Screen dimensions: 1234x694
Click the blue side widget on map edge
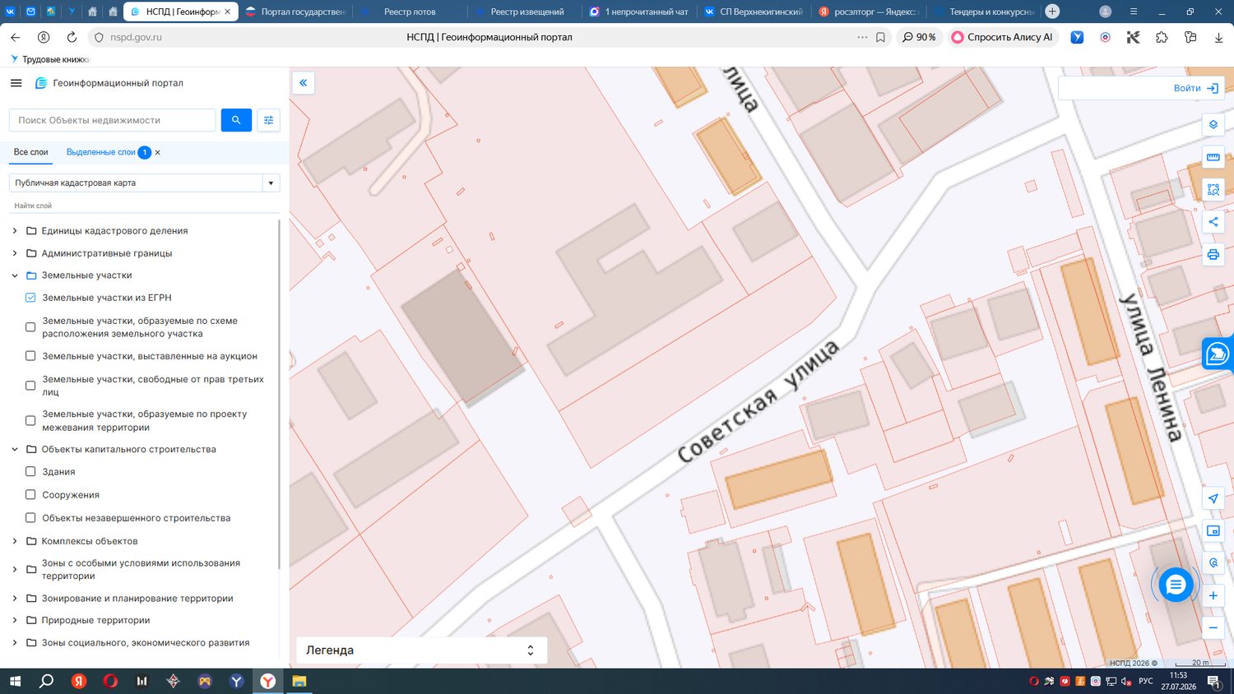pyautogui.click(x=1218, y=354)
